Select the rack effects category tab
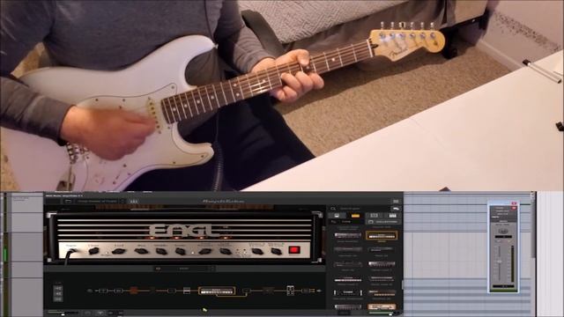Image resolution: width=564 pixels, height=317 pixels. (x=392, y=216)
